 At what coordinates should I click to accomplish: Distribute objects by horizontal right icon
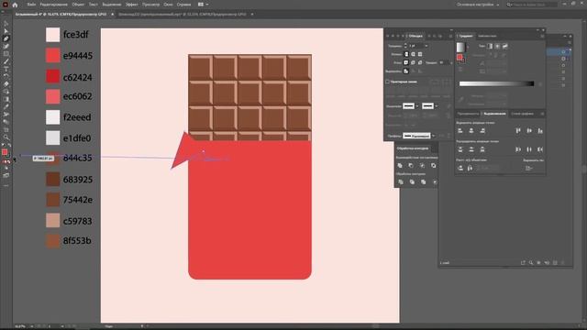[x=540, y=149]
